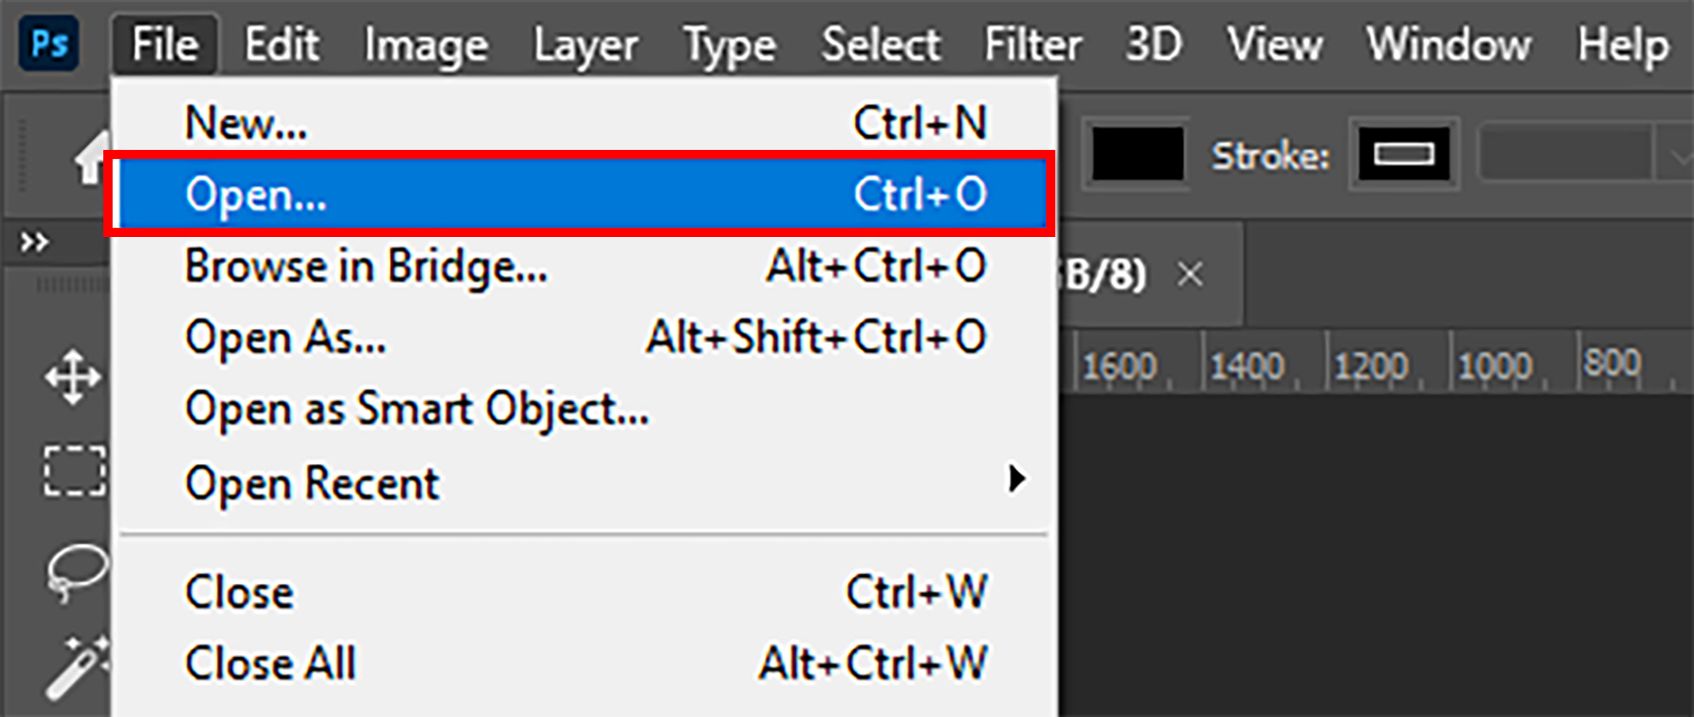Expand the toolbar with double-arrow icon

coord(34,243)
